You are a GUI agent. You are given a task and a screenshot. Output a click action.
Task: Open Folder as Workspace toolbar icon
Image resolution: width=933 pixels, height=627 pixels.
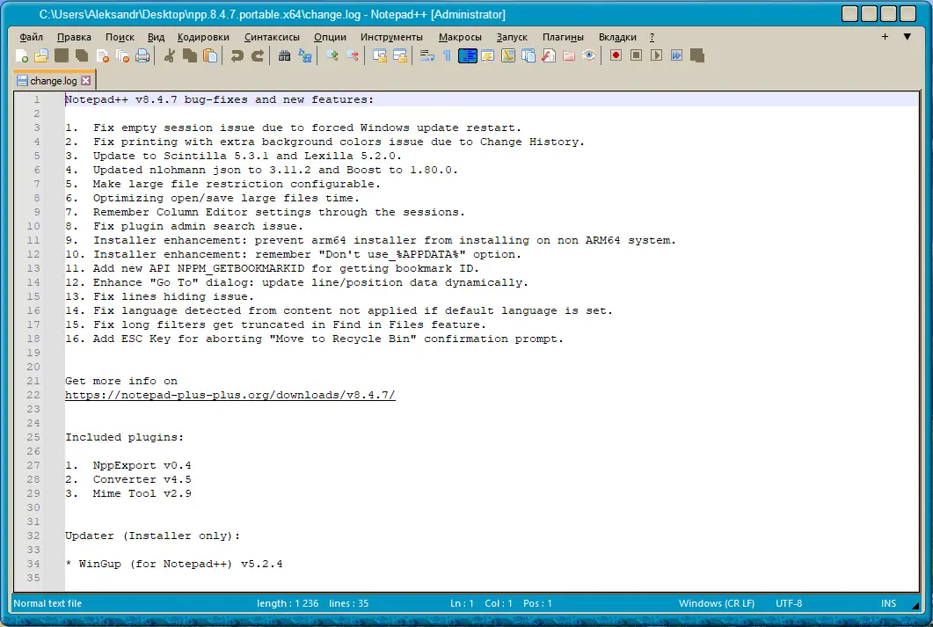(569, 56)
